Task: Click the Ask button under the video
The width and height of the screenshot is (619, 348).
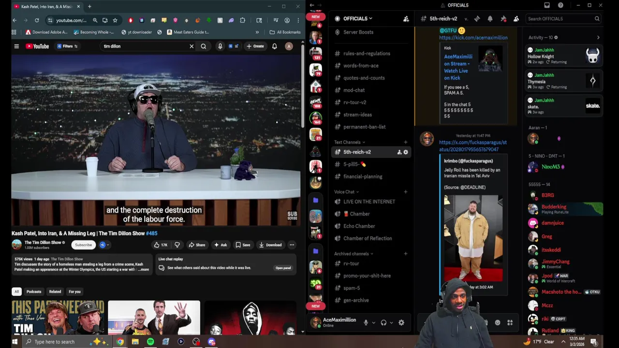Action: tap(221, 245)
